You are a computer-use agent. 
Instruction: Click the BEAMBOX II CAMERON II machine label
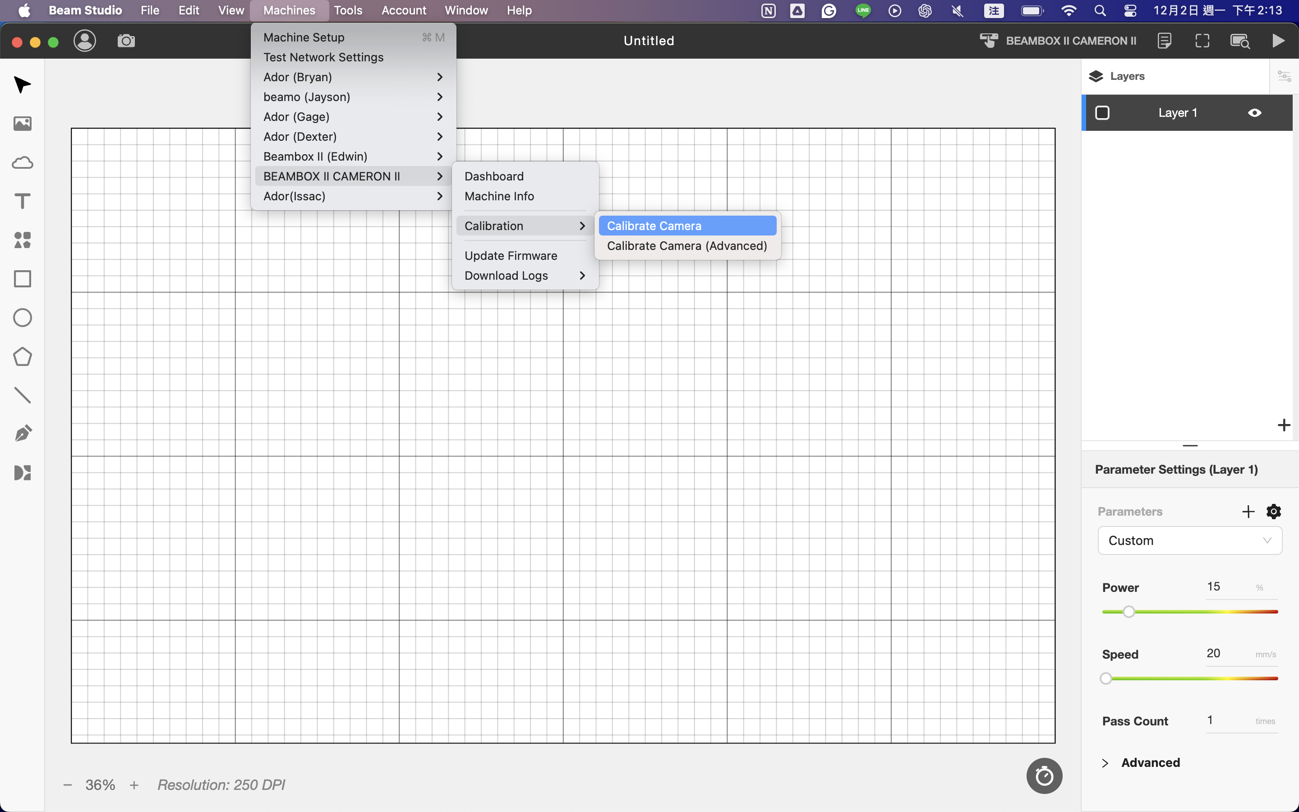[x=1071, y=41]
